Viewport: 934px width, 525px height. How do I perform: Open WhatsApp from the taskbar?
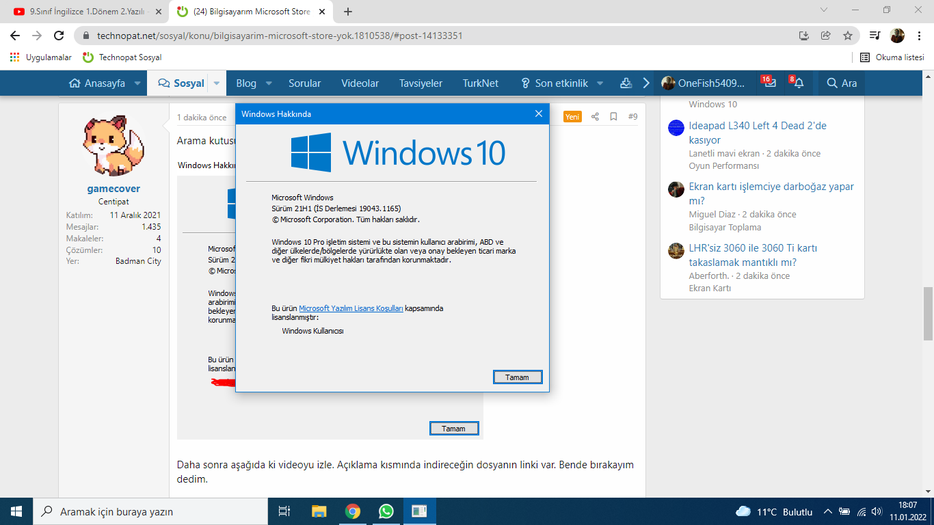386,511
